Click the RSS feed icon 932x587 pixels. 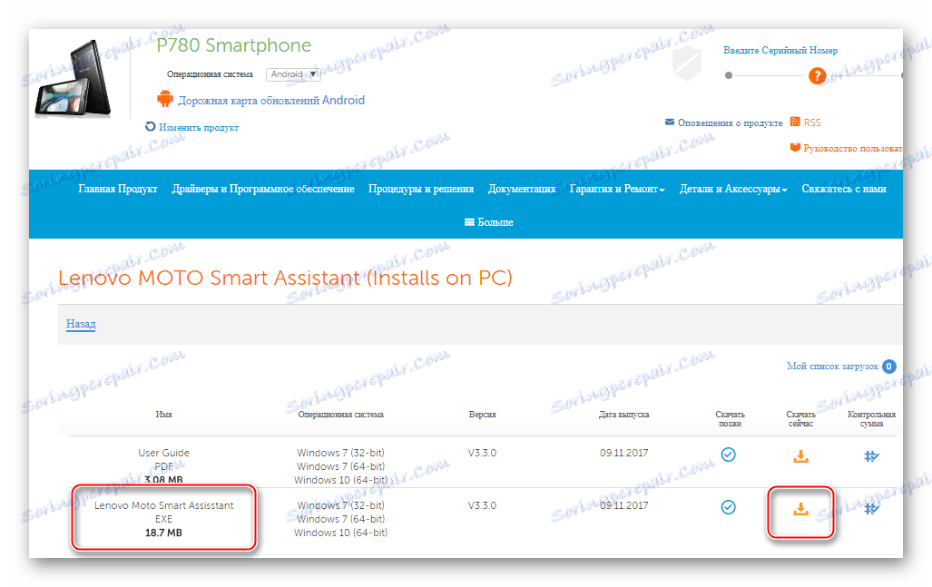tap(795, 122)
